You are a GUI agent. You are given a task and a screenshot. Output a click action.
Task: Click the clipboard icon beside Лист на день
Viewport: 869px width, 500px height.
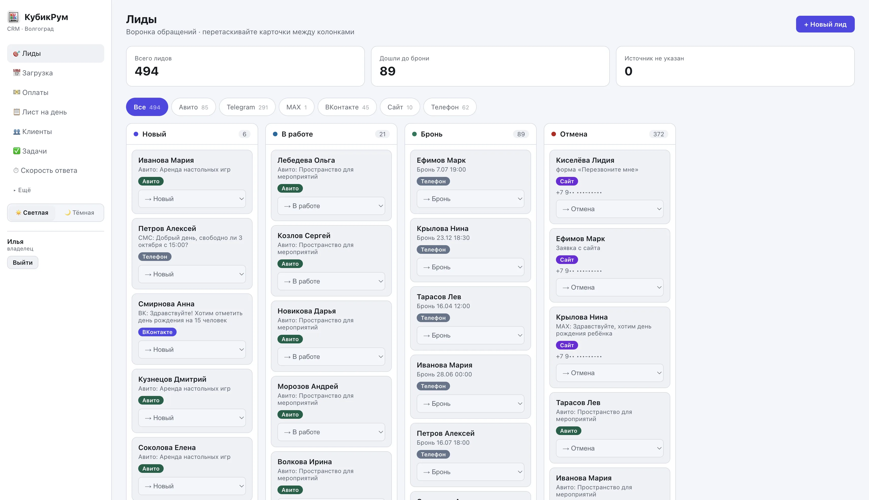tap(17, 112)
